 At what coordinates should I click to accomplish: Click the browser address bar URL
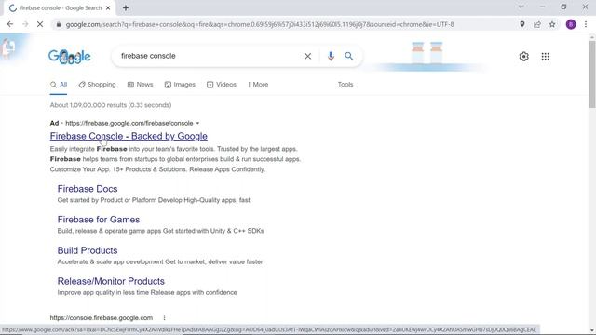tap(260, 25)
